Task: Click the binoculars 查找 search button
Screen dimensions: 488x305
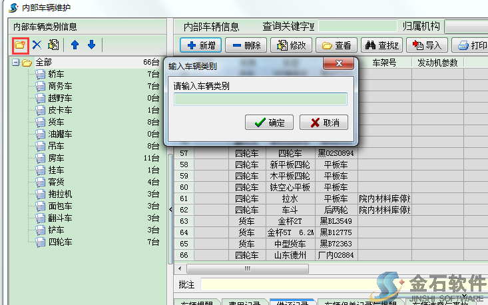Action: [382, 45]
